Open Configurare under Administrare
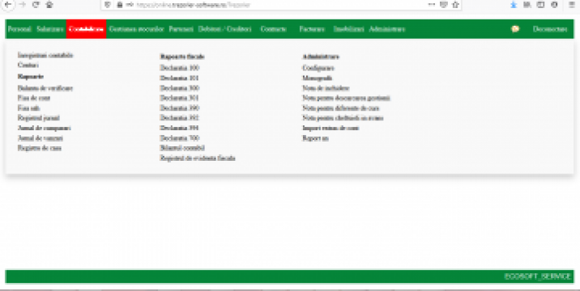Image resolution: width=580 pixels, height=291 pixels. pos(318,68)
